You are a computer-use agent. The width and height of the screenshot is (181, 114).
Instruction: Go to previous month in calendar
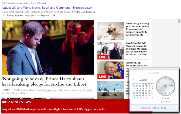point(133,80)
